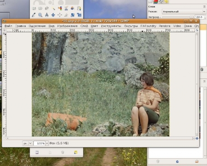Select the Move tool
The image size is (207, 166).
point(53,15)
